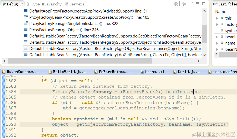Viewport: 237px width, 139px height.
Task: Click 'synthetic' variable in line 1589
Action: click(86, 119)
